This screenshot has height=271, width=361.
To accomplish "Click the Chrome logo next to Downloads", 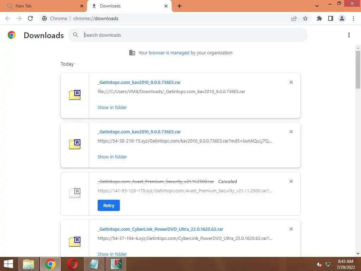I will click(12, 35).
